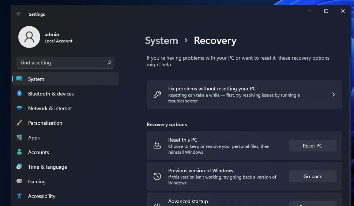
Task: Click the Advanced startup title
Action: [x=188, y=201]
